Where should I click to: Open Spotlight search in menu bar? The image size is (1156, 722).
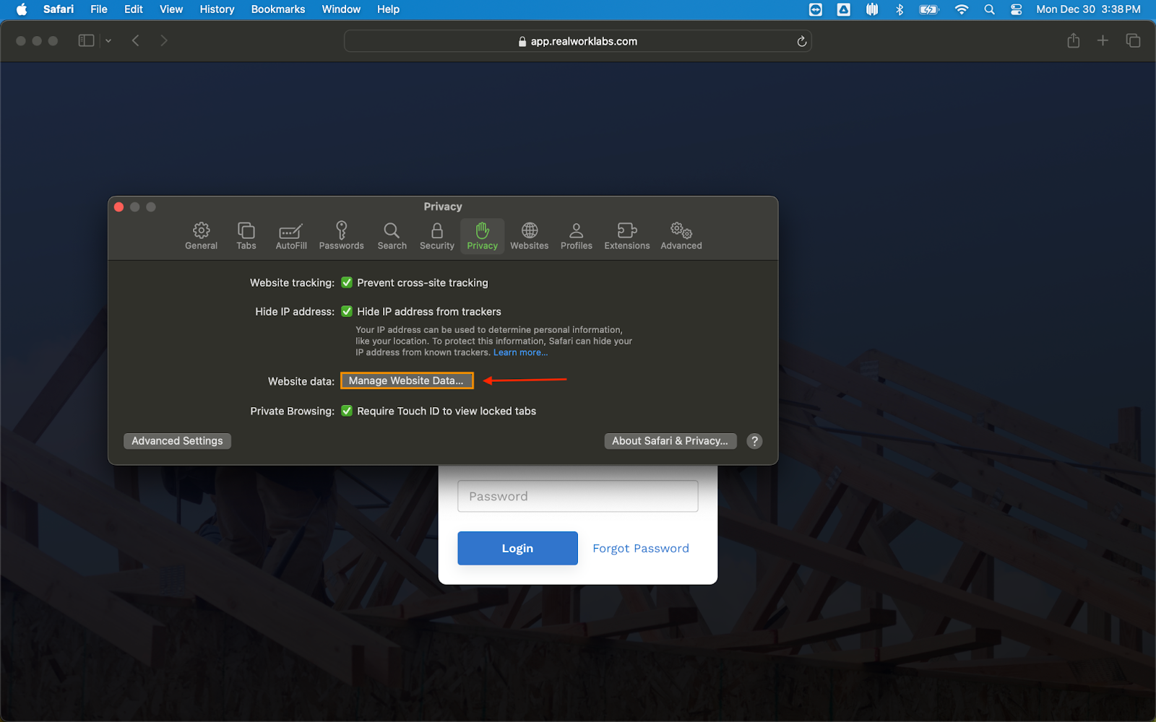(x=989, y=9)
